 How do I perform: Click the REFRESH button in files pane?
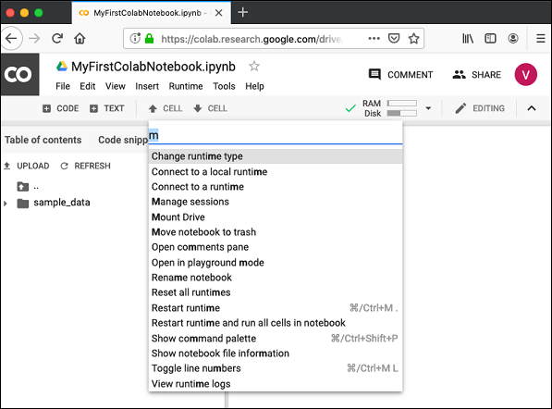[x=86, y=166]
